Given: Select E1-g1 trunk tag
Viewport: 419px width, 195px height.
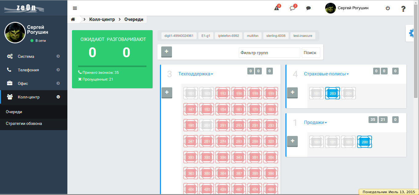Looking at the screenshot, I should (206, 36).
